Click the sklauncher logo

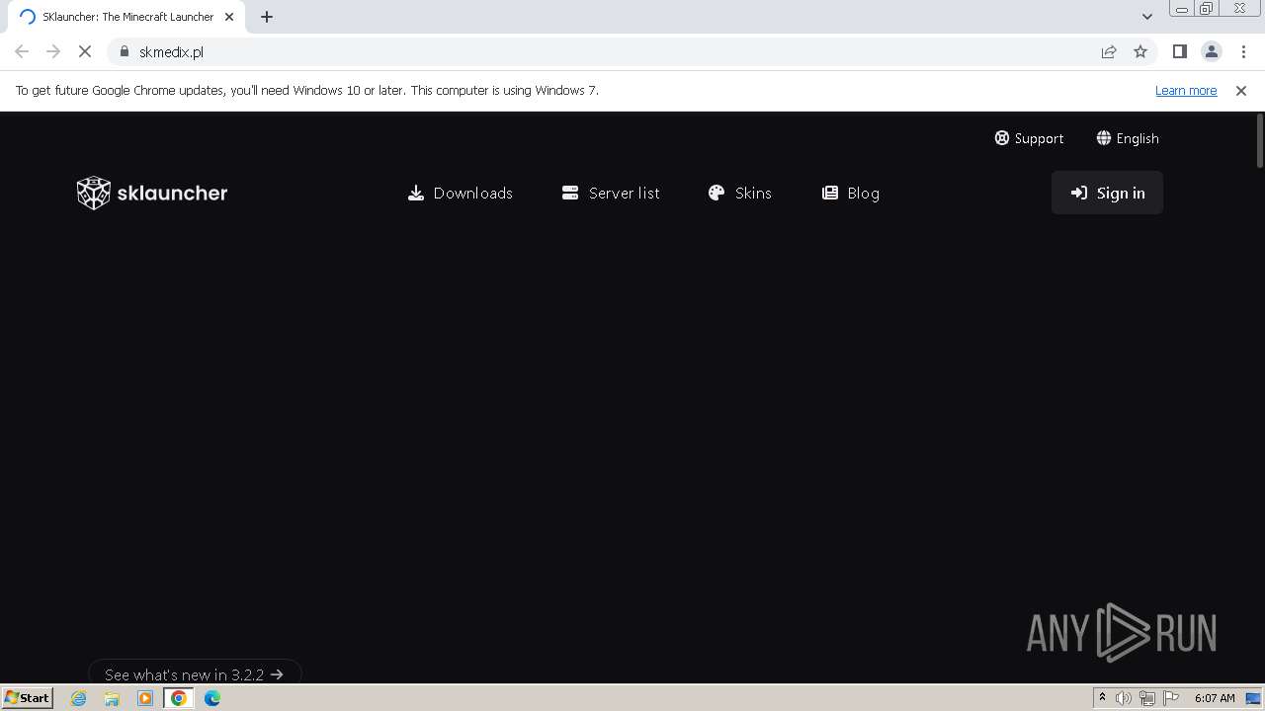152,193
